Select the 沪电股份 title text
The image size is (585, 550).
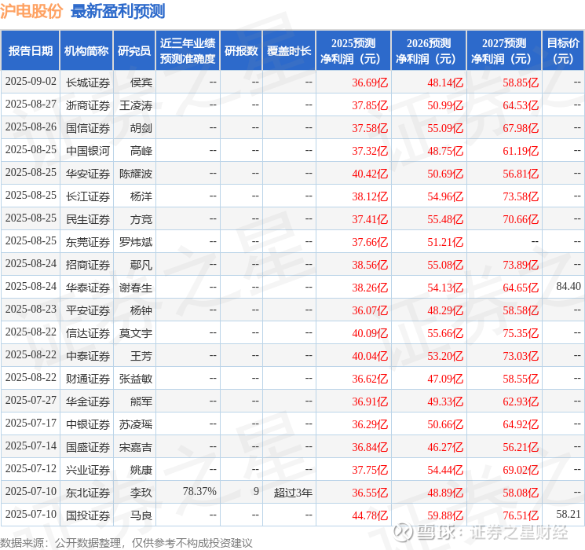[31, 11]
